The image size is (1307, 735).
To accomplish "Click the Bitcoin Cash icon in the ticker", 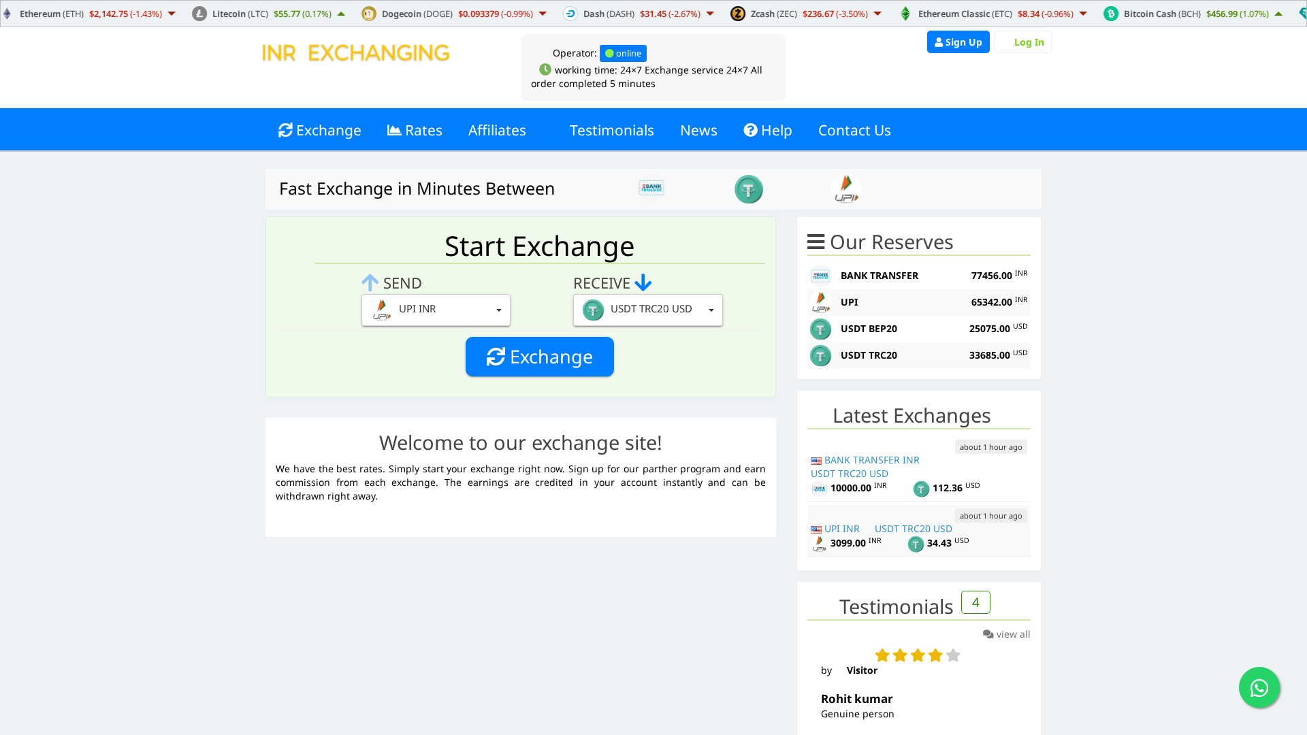I will click(1112, 13).
